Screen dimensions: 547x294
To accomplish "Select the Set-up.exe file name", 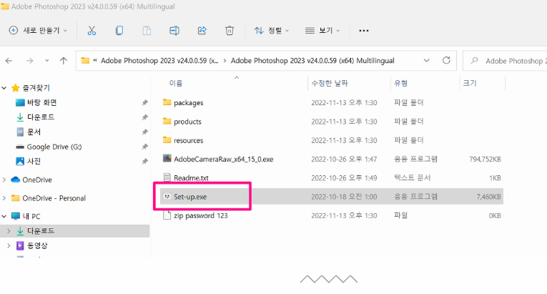I will click(190, 197).
